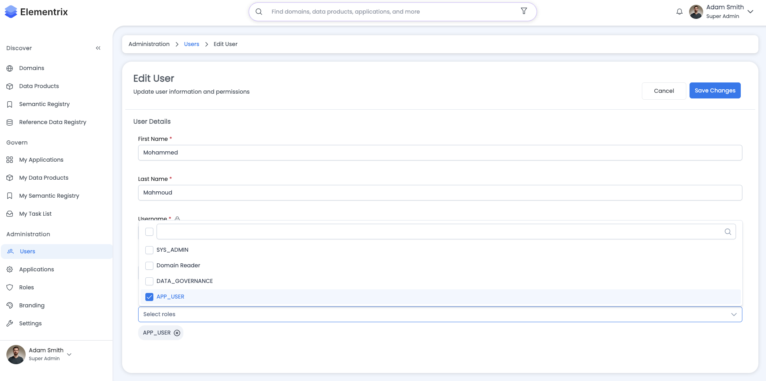
Task: Uncheck the APP_USER role checkbox
Action: [x=149, y=297]
